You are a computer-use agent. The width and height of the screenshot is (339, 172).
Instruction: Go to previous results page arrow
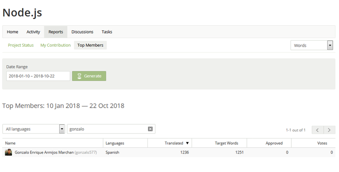tap(318, 130)
